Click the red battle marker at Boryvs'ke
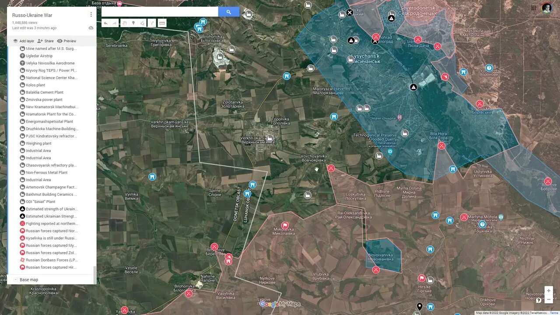The image size is (560, 315). tap(479, 104)
